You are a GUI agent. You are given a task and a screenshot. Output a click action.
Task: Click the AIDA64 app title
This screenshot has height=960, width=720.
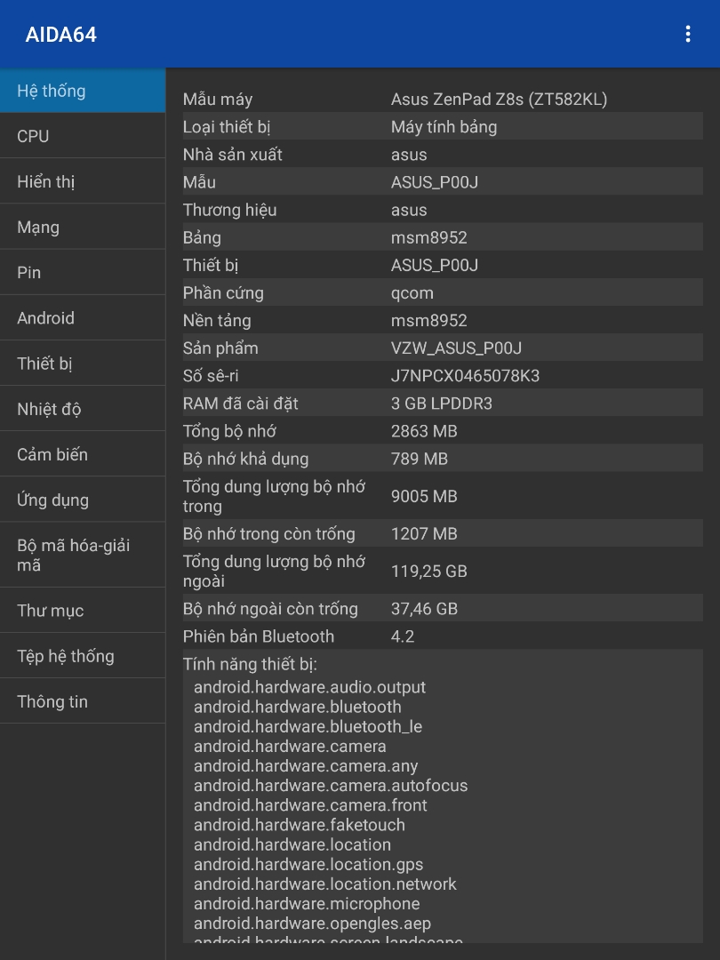pyautogui.click(x=60, y=35)
